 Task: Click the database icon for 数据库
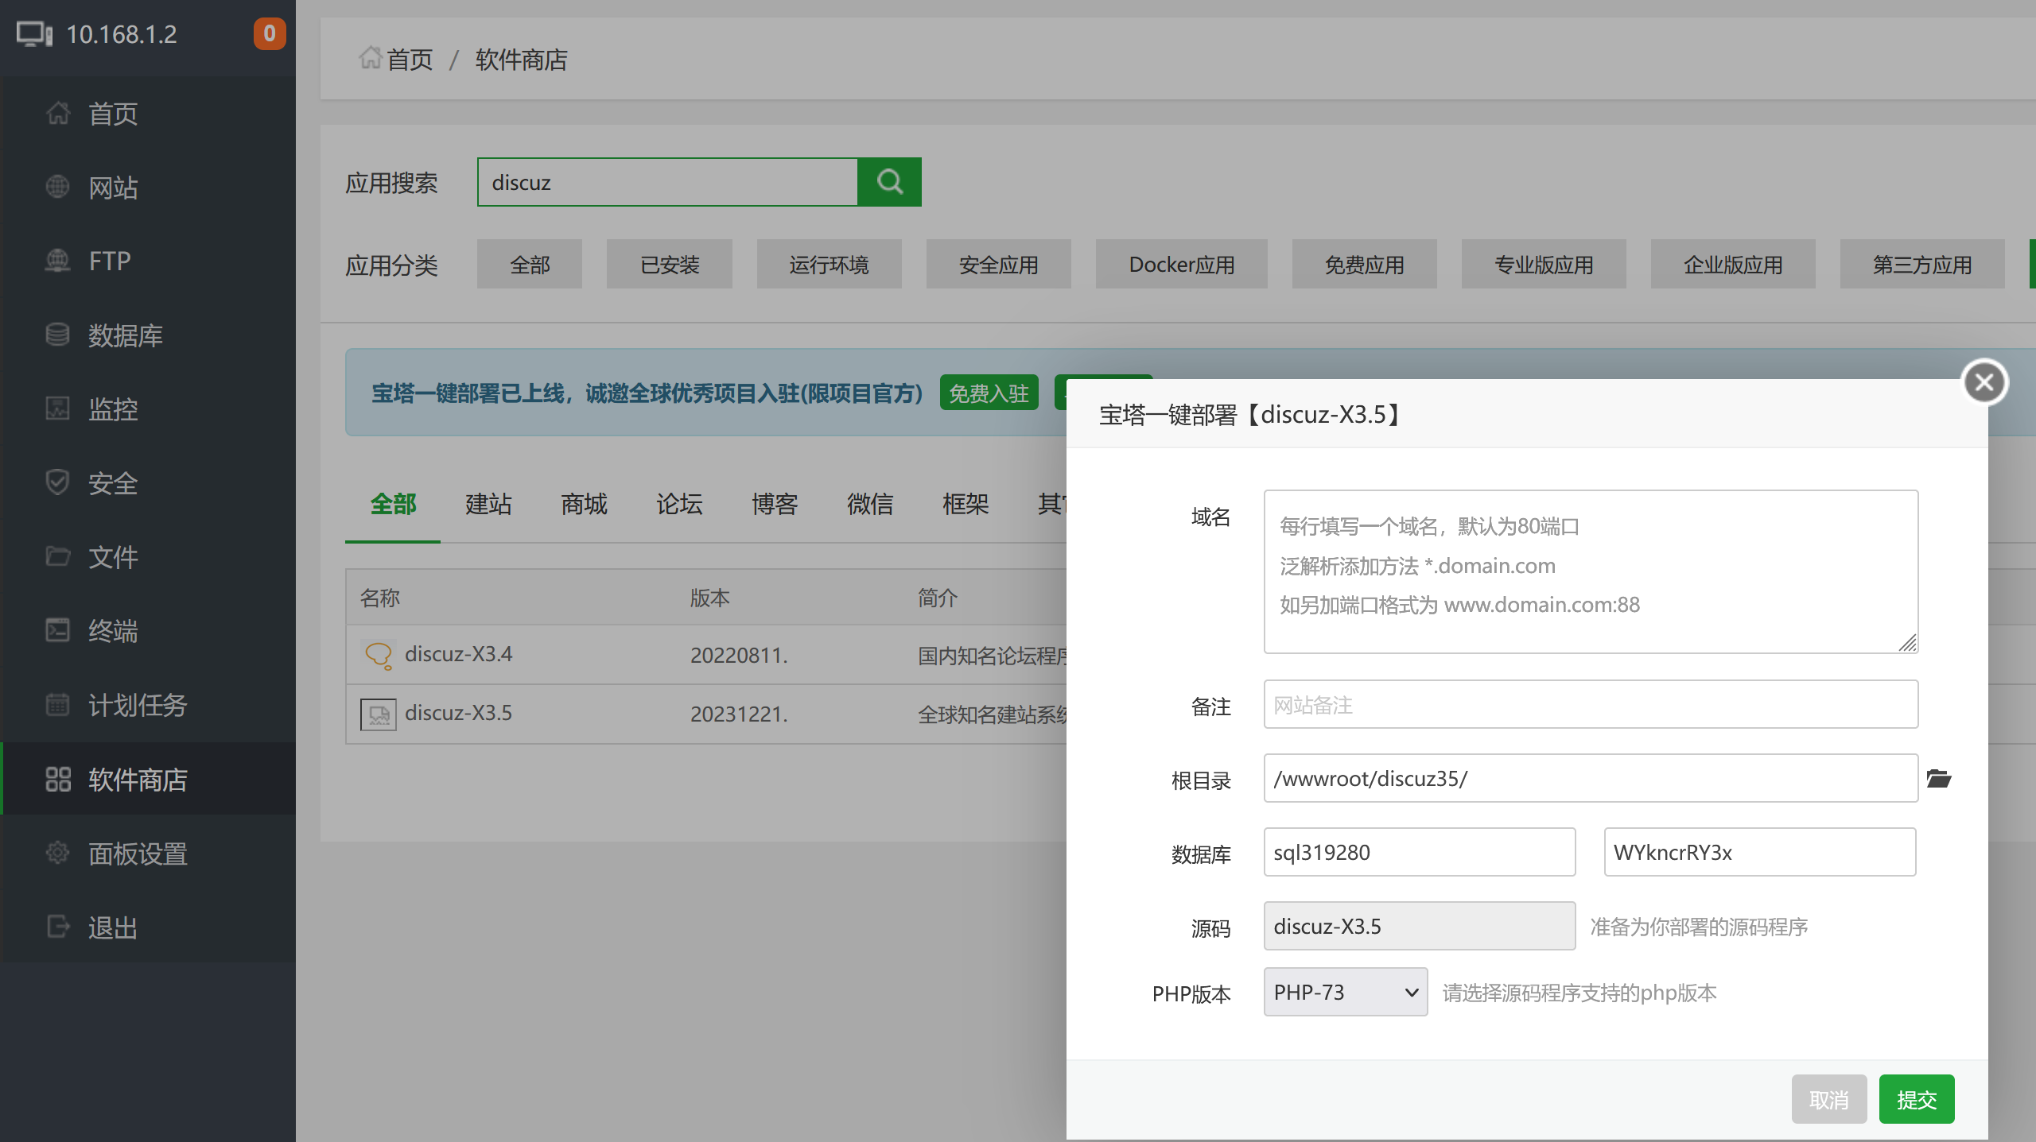click(x=57, y=335)
